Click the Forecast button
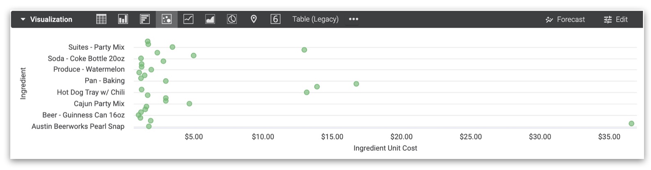Screen dimensions: 651x170 [565, 19]
